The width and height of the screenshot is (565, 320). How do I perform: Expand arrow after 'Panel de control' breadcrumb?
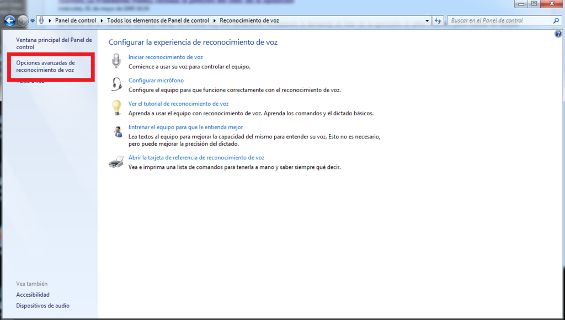(102, 20)
